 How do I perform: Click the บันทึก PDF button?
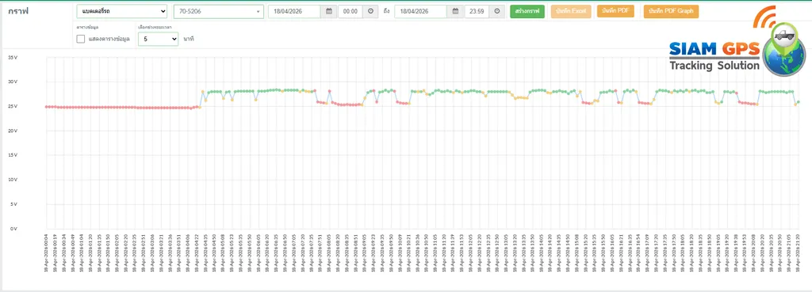[x=615, y=11]
